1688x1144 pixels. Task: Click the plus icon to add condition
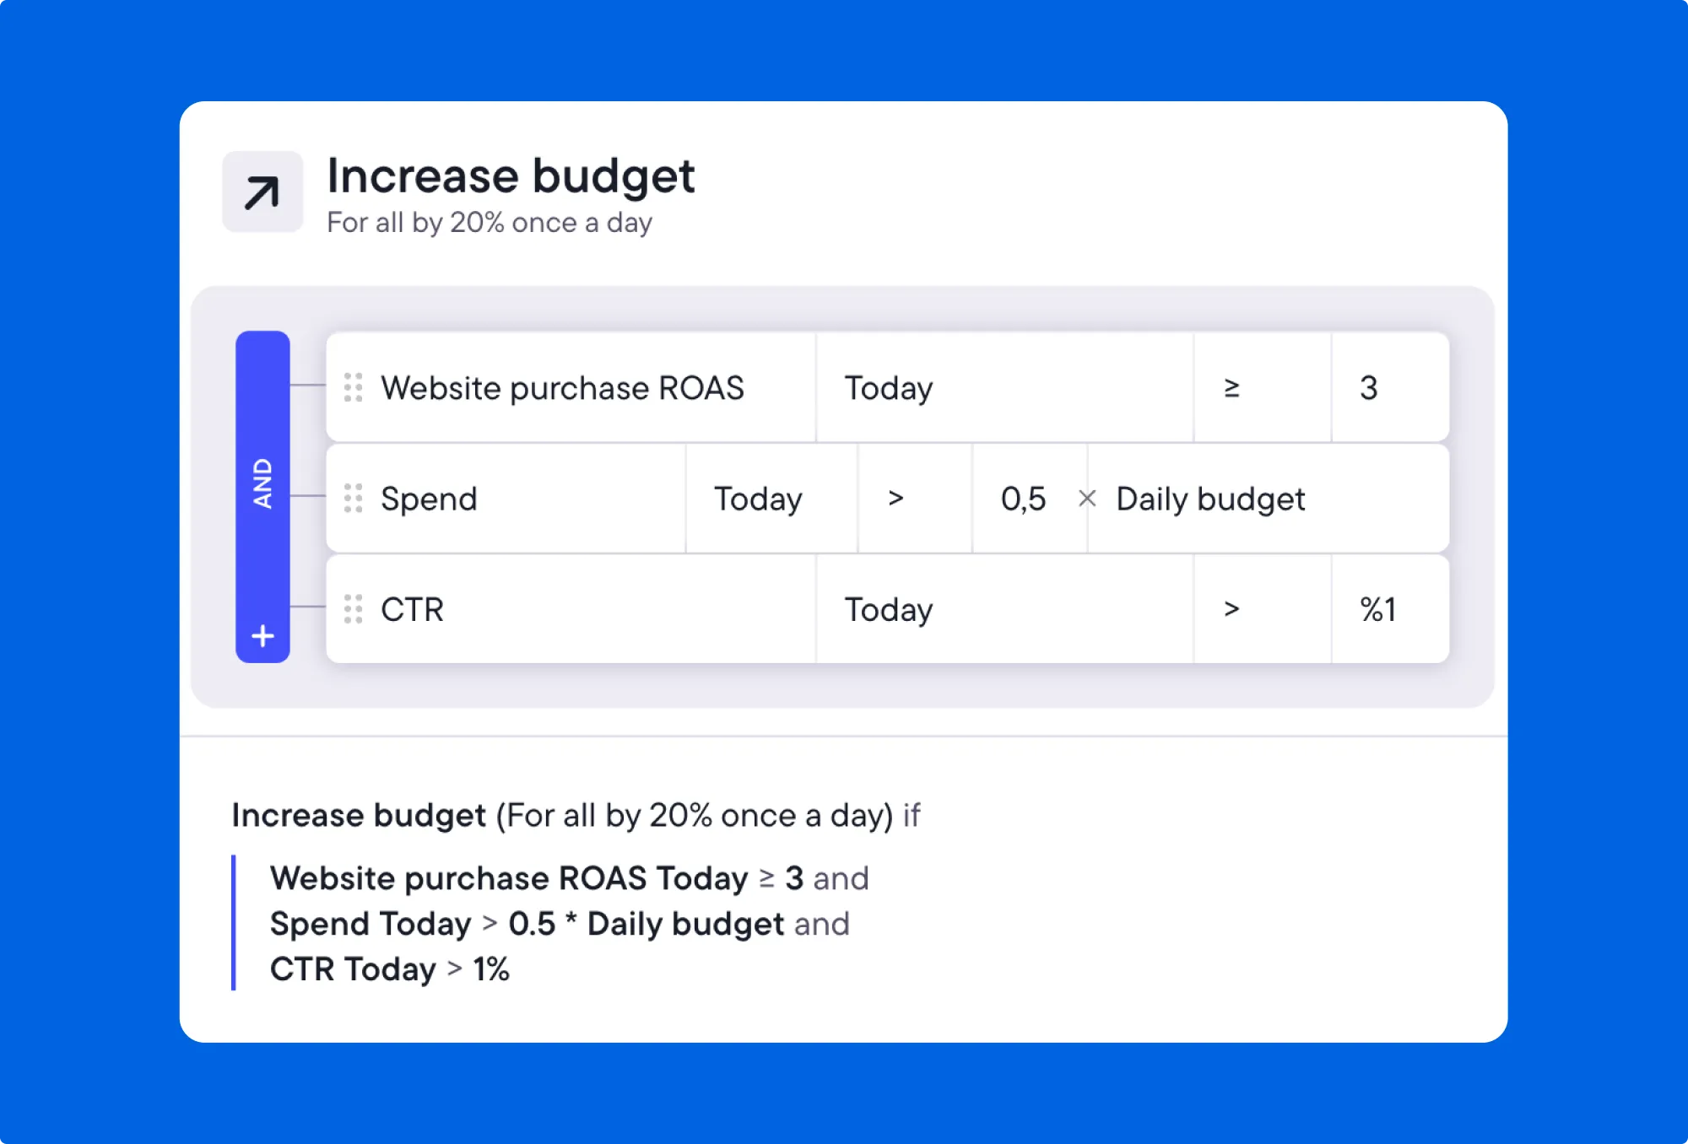(x=262, y=635)
